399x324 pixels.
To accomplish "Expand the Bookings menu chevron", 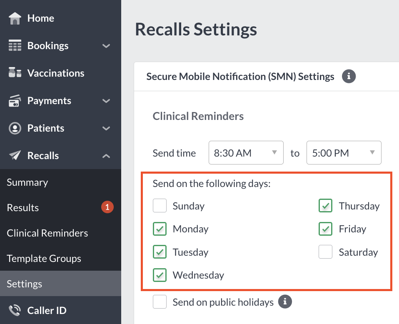I will pyautogui.click(x=106, y=46).
